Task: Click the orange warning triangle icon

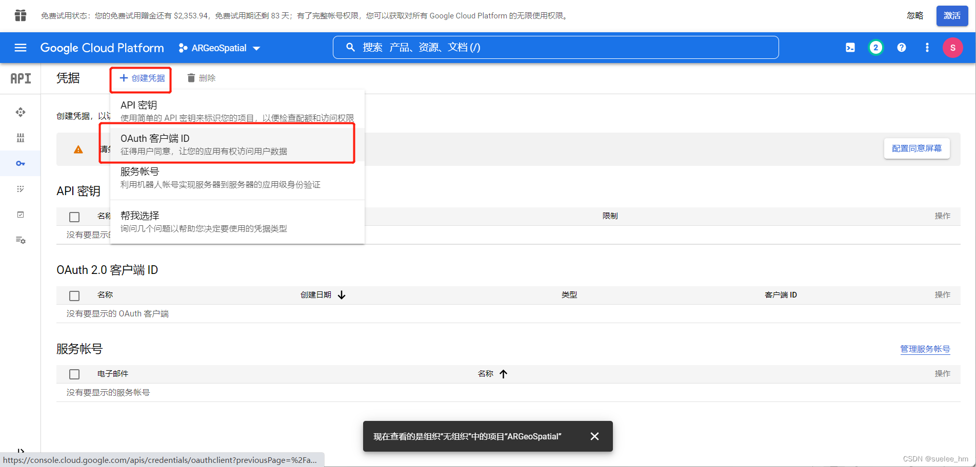Action: [78, 150]
